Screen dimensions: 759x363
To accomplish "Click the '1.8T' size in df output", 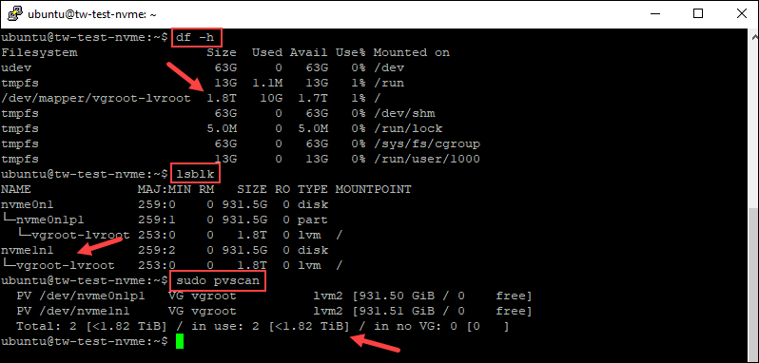I will pyautogui.click(x=222, y=98).
